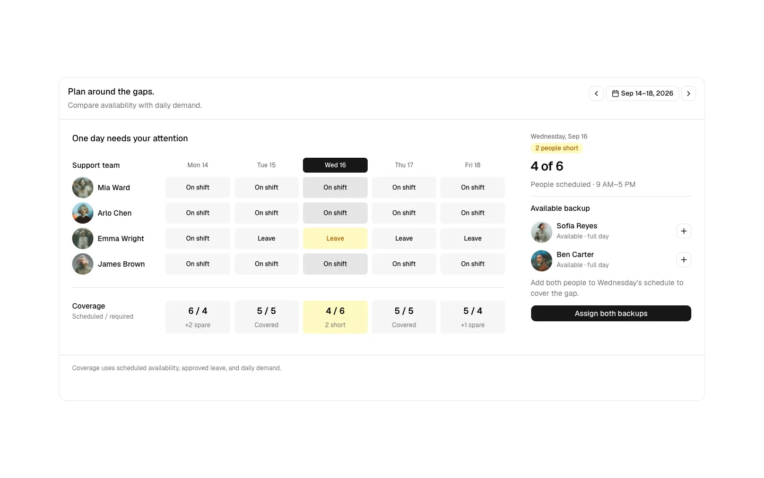This screenshot has width=764, height=478.
Task: Go to next week with right chevron
Action: (689, 93)
